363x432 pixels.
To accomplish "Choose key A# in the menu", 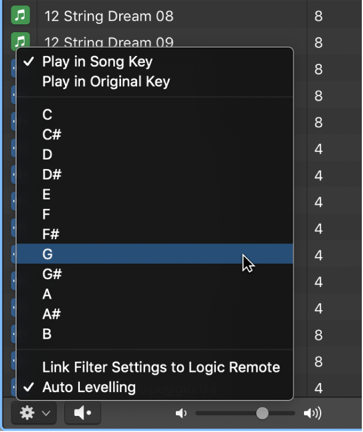I will [155, 314].
